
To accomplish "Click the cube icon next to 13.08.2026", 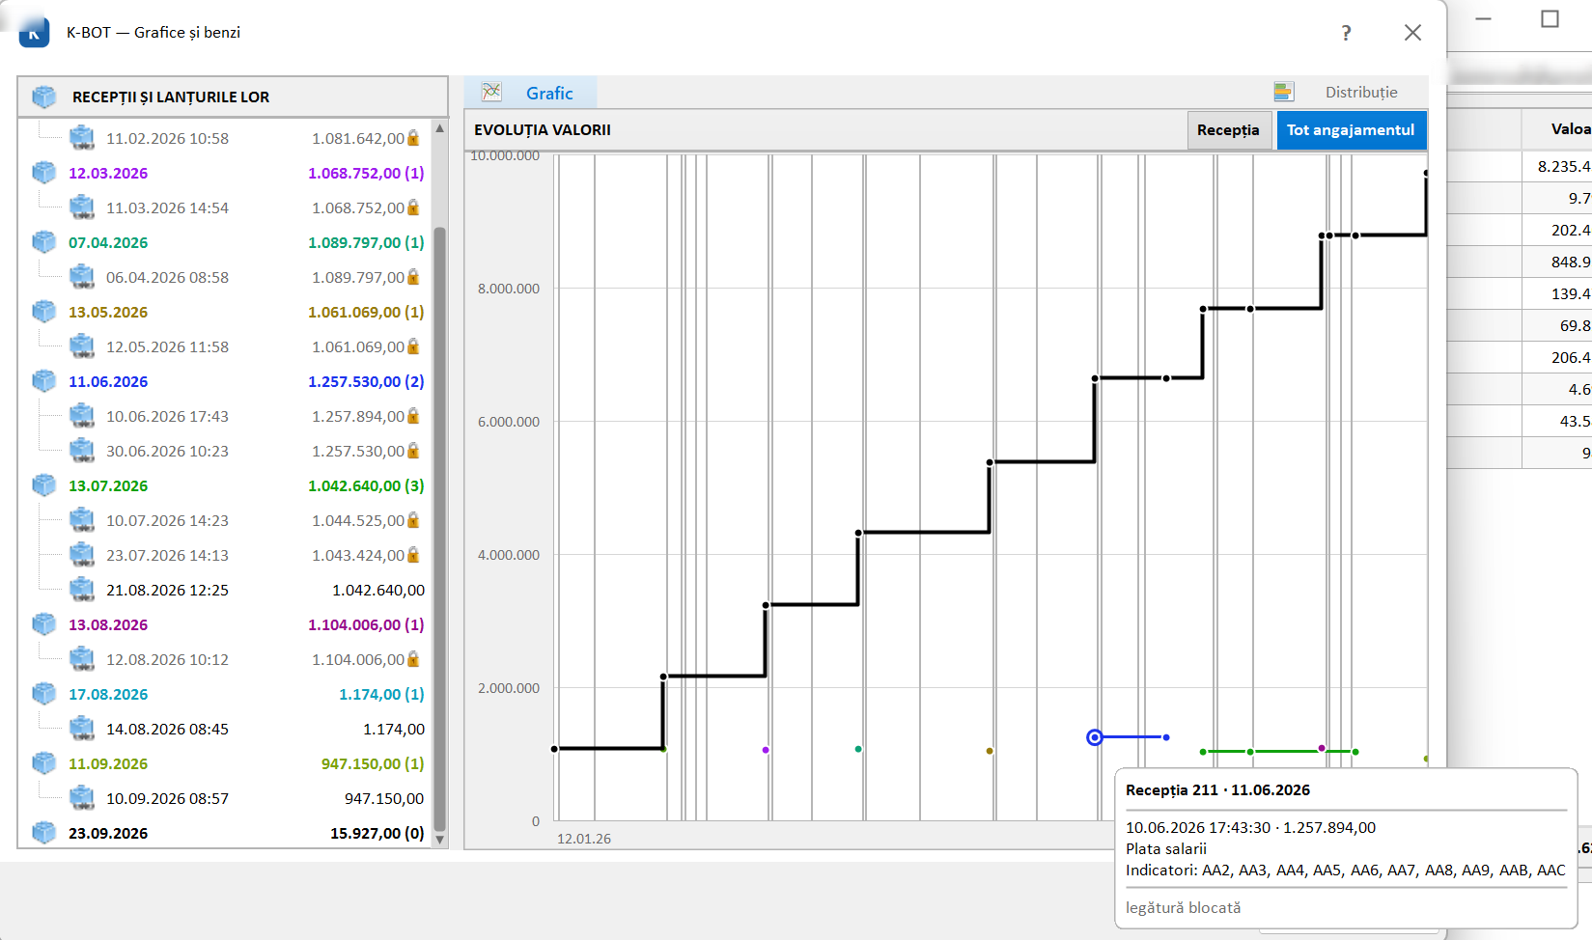I will [44, 624].
